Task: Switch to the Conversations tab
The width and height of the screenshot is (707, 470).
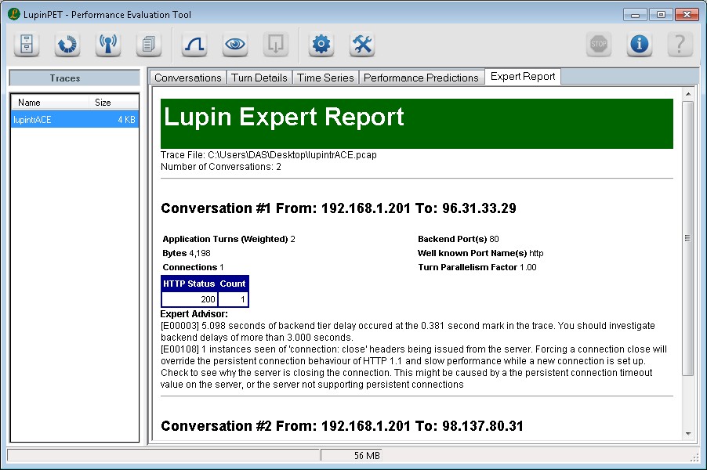Action: coord(188,78)
